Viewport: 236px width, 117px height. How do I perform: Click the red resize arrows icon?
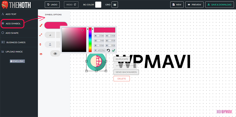click(x=41, y=35)
